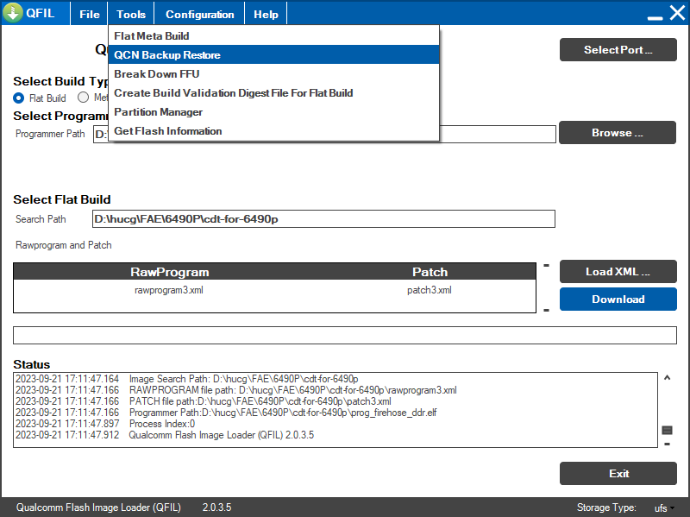Viewport: 690px width, 517px height.
Task: Click the Select Port button
Action: tap(618, 50)
